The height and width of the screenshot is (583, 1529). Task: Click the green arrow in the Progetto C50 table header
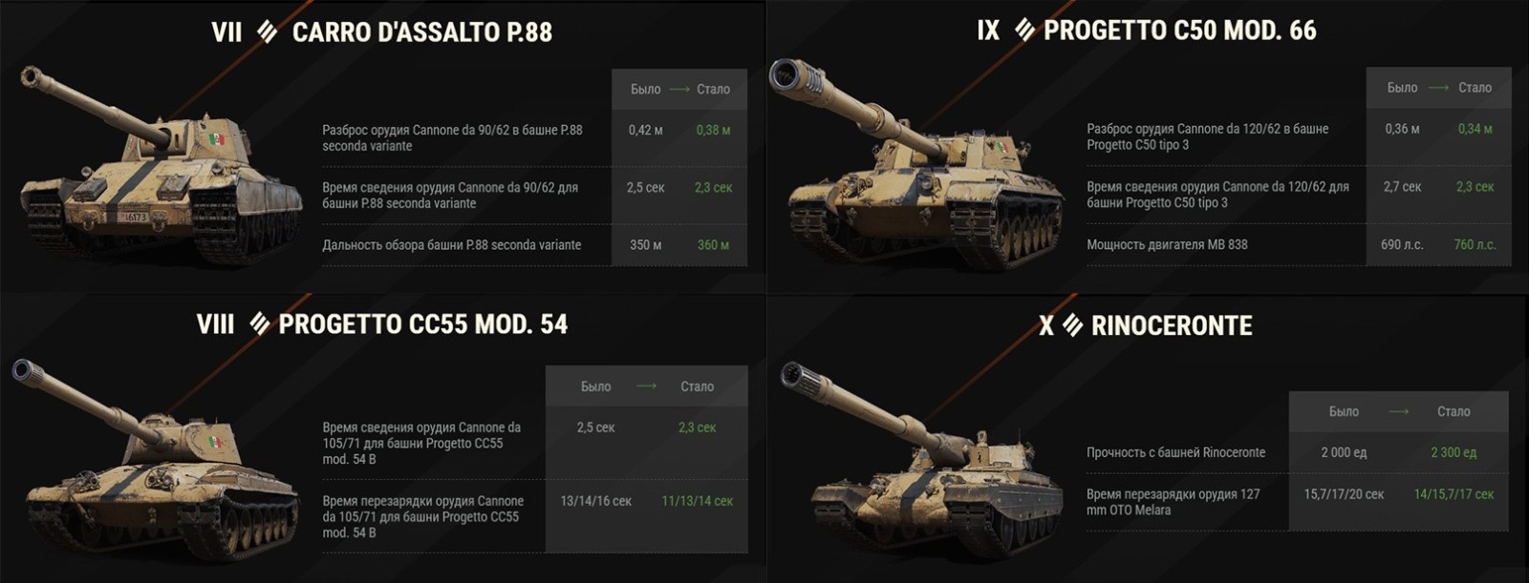[1438, 88]
